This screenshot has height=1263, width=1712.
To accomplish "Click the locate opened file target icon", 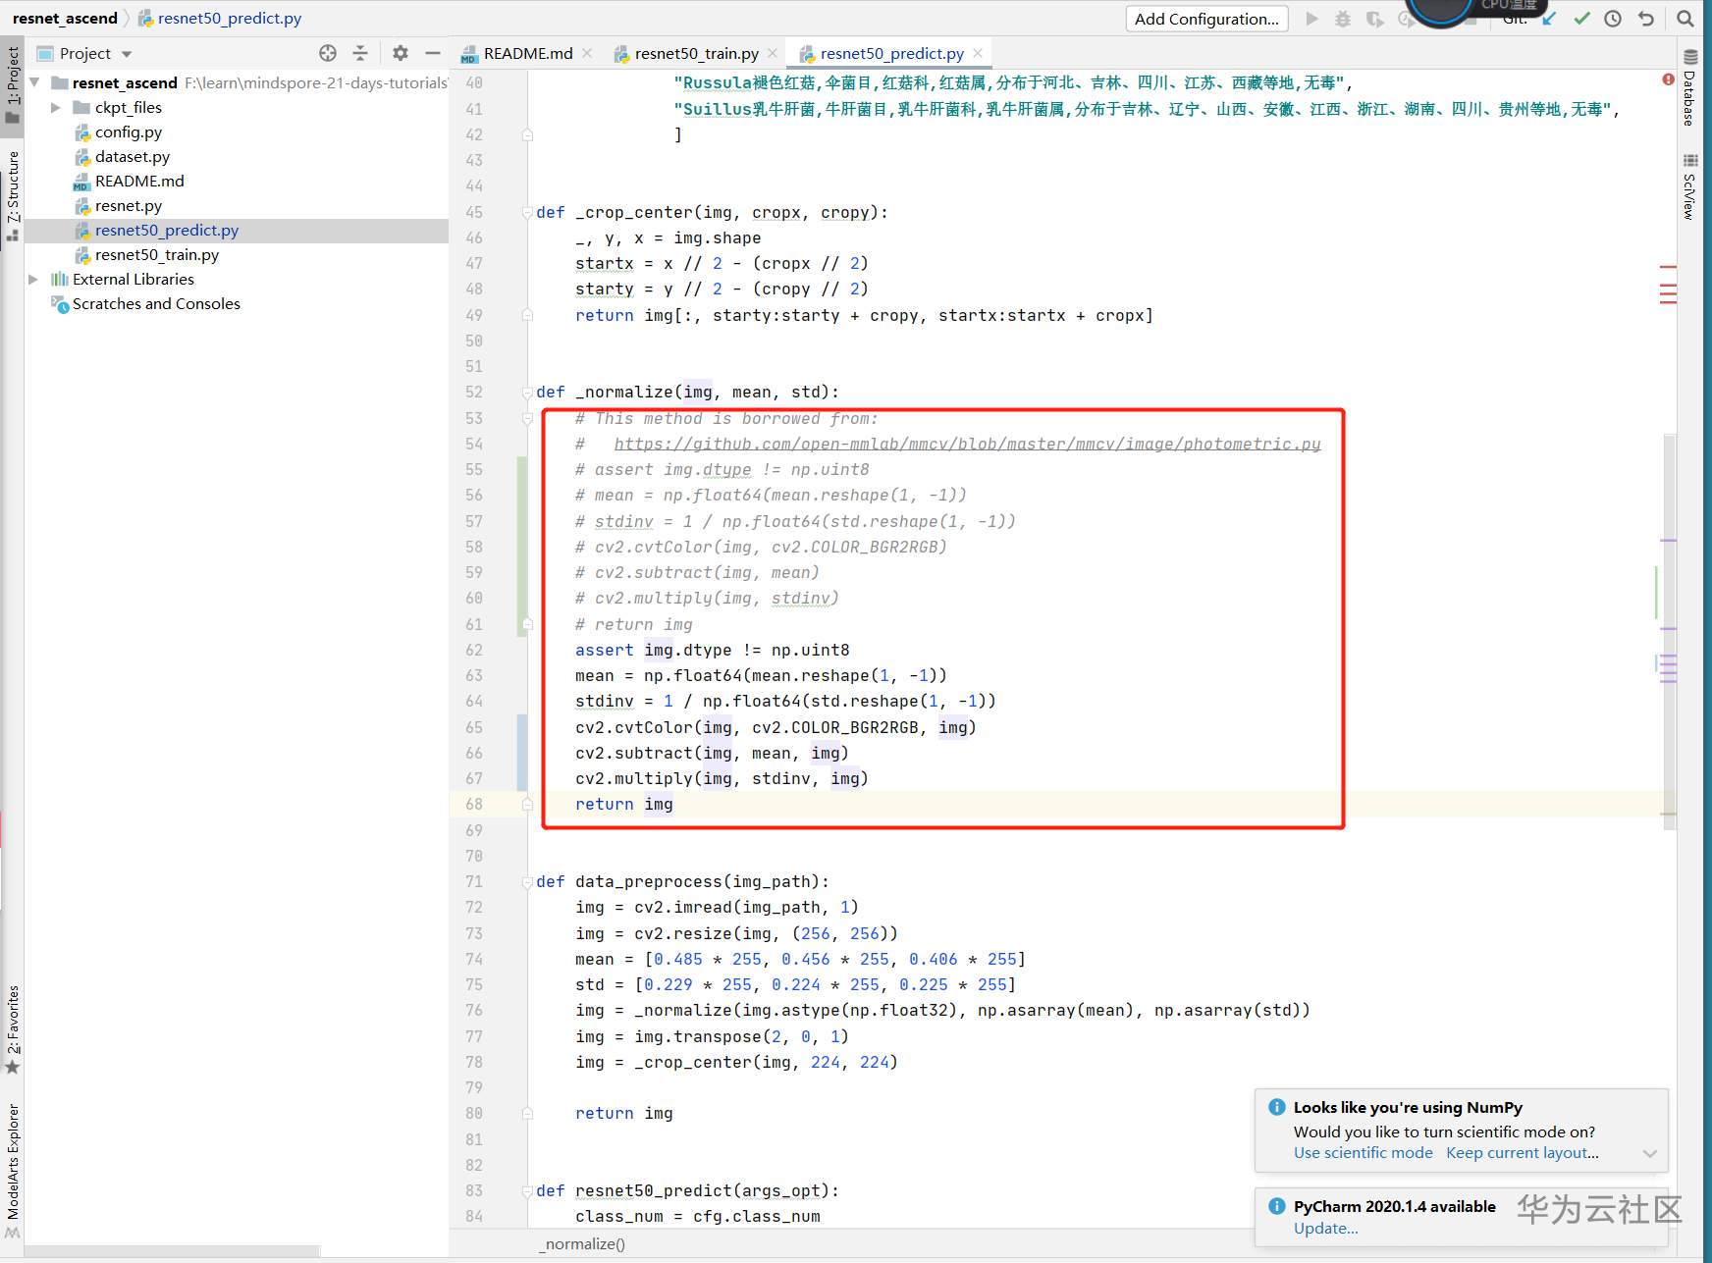I will (328, 53).
